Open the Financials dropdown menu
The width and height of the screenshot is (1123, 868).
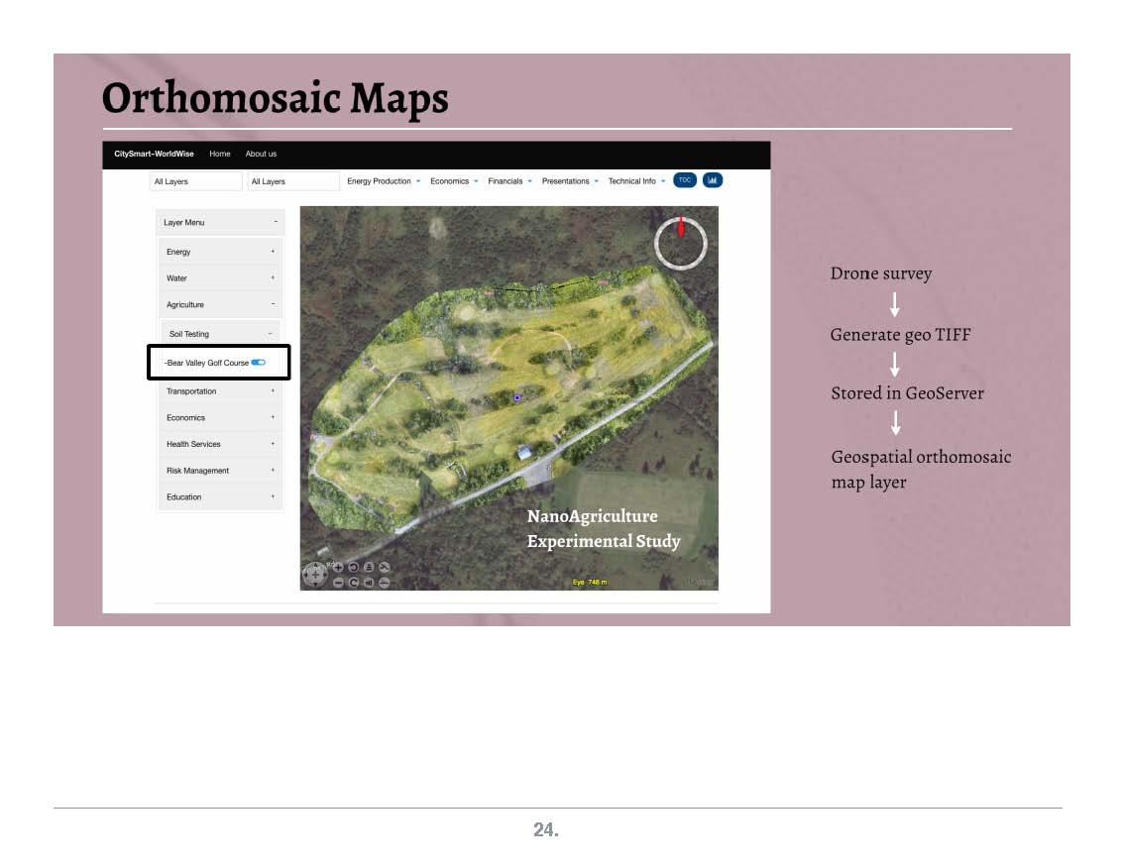(509, 181)
